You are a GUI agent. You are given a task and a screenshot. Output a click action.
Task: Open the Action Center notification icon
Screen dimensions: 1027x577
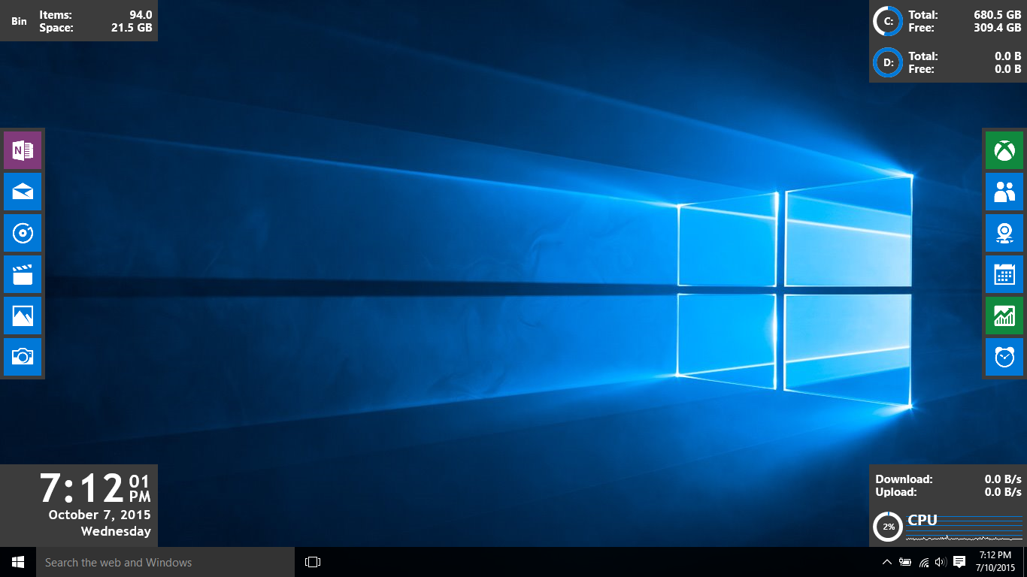tap(959, 562)
